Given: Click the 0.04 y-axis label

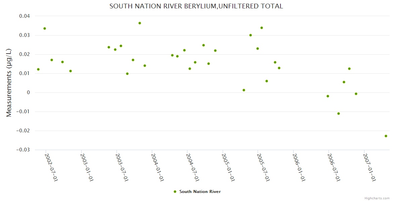Looking at the screenshot, I should tap(24, 16).
